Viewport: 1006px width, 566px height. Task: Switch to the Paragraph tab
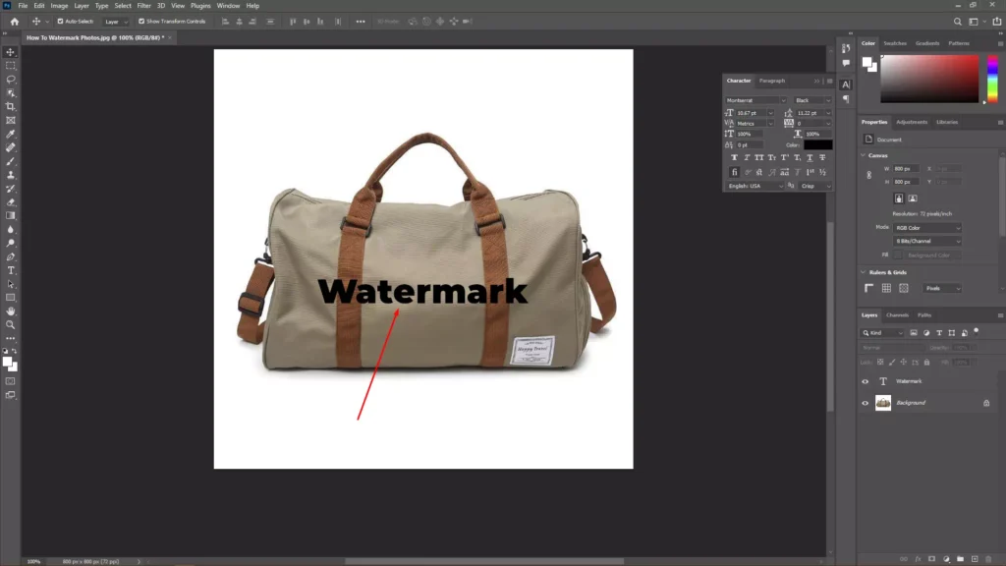(x=772, y=81)
